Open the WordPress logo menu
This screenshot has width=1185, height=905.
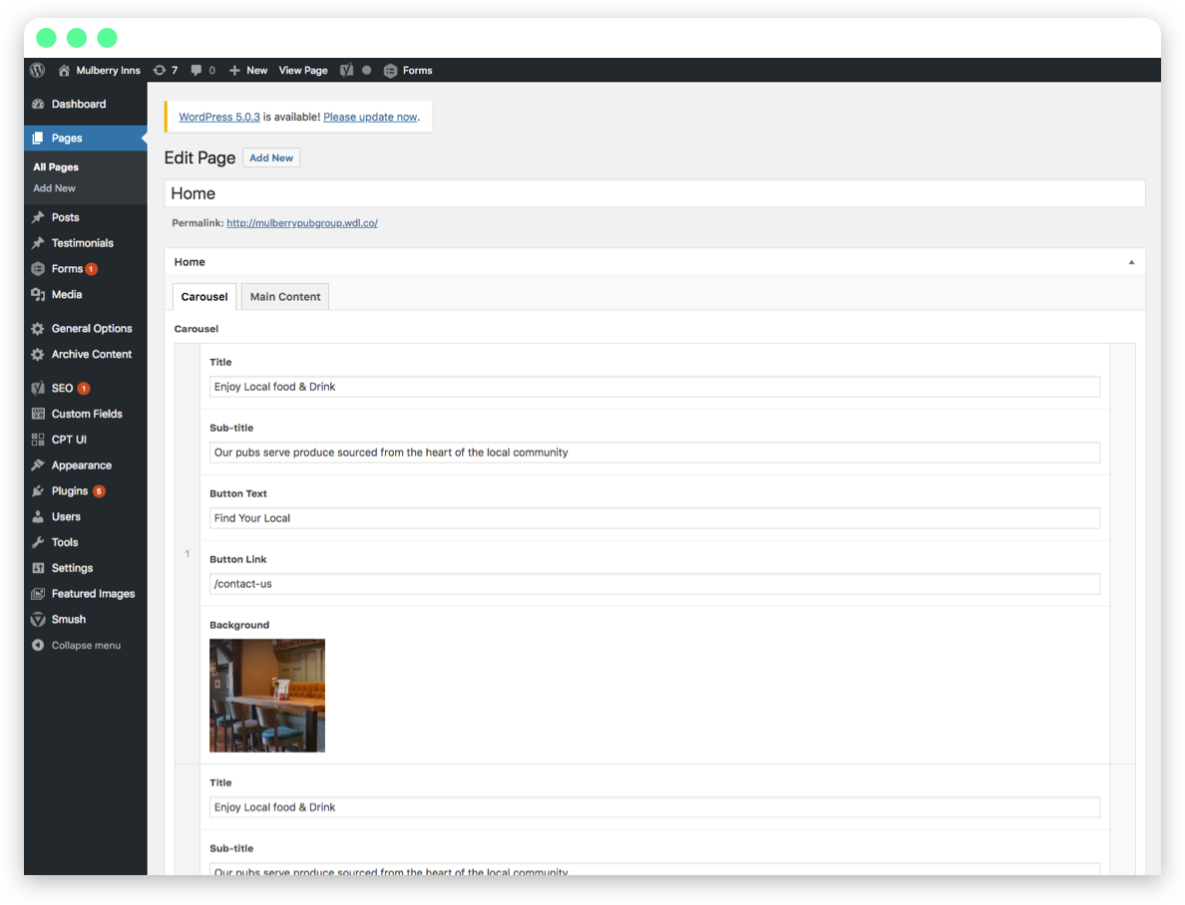37,70
